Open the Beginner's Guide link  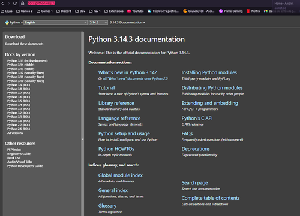19,154
